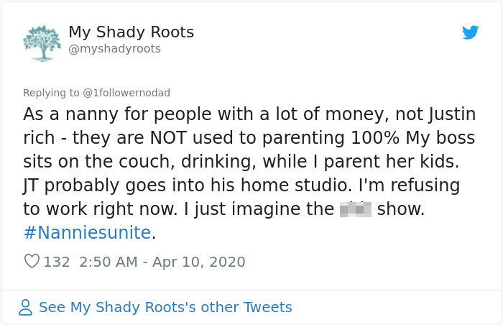Image resolution: width=503 pixels, height=325 pixels.
Task: Click the Twitter bird logo
Action: tap(470, 32)
